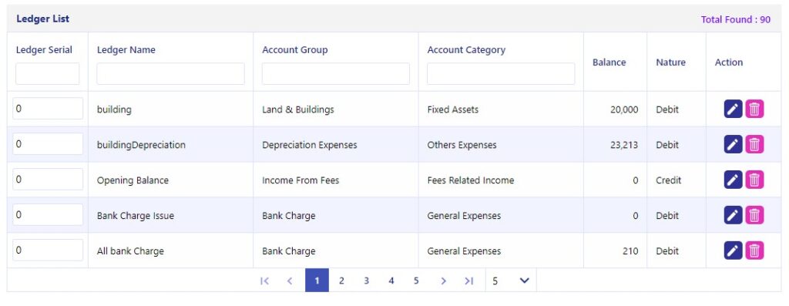The width and height of the screenshot is (789, 306).
Task: Edit the Bank Charge Issue ledger
Action: click(734, 215)
